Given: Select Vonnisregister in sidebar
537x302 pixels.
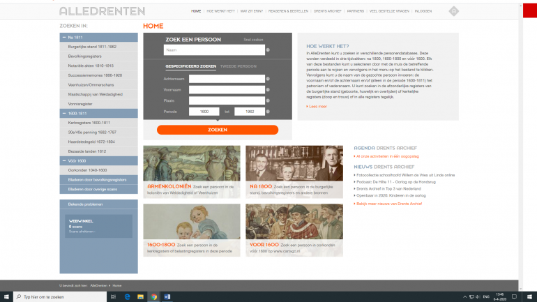Looking at the screenshot, I should [98, 104].
